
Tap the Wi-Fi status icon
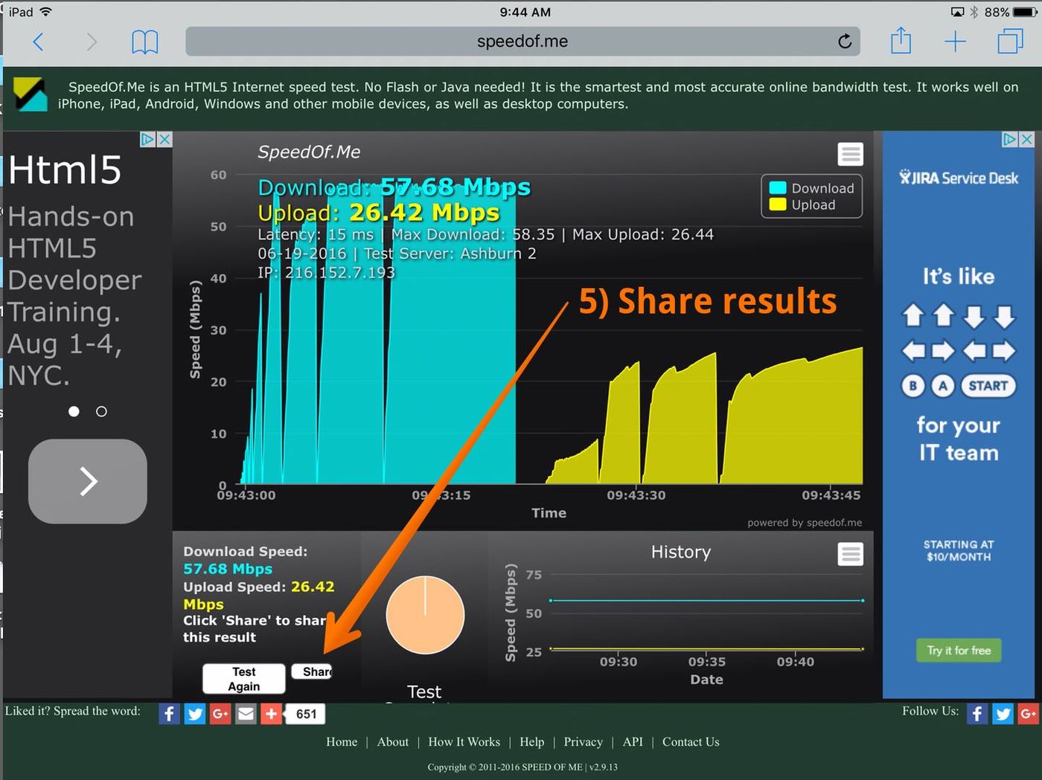46,12
